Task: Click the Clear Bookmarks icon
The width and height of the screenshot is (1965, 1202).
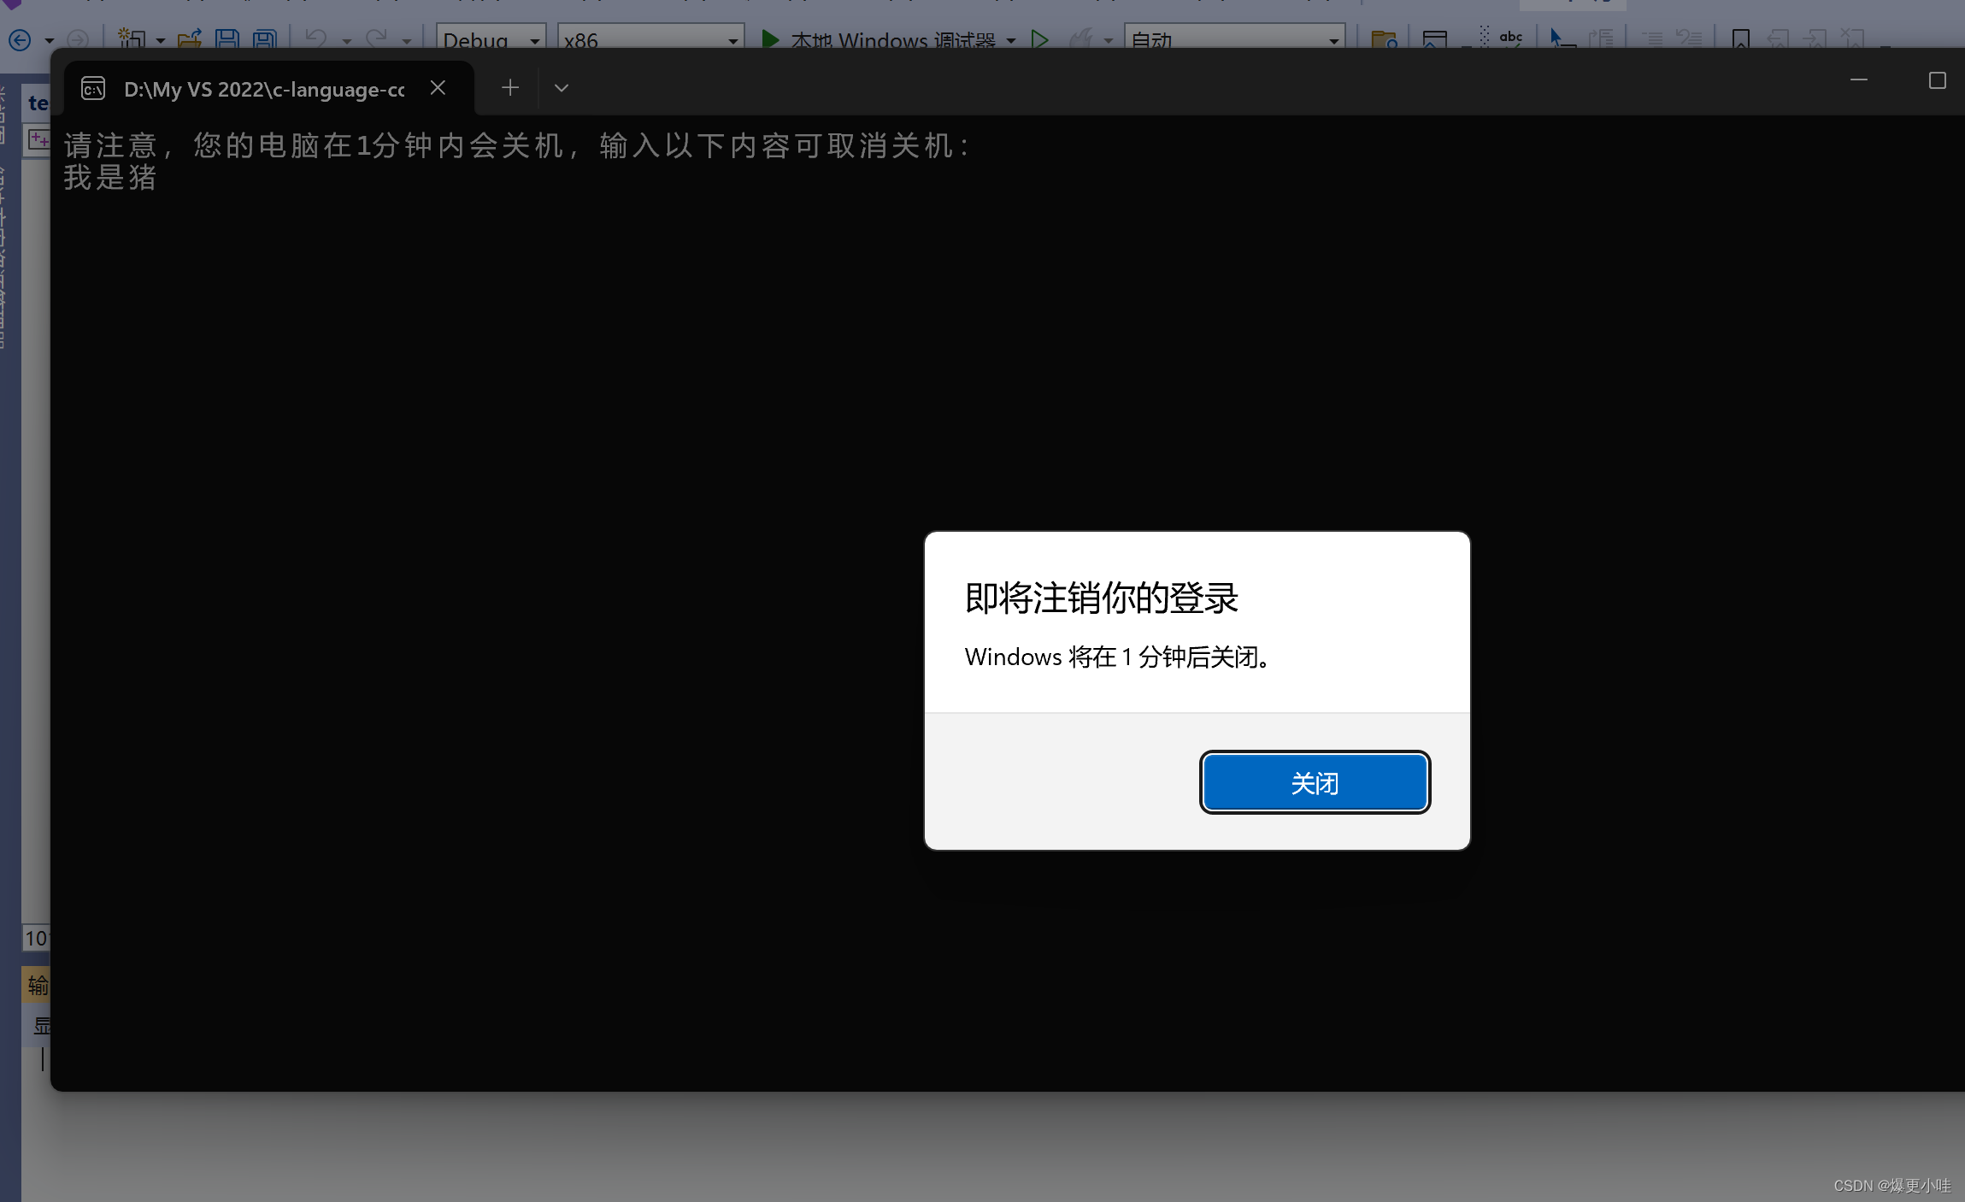Action: point(1852,38)
